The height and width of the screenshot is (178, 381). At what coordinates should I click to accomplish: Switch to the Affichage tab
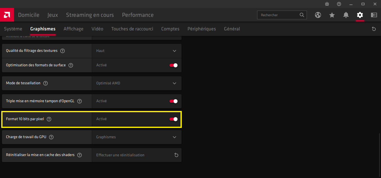pos(73,29)
